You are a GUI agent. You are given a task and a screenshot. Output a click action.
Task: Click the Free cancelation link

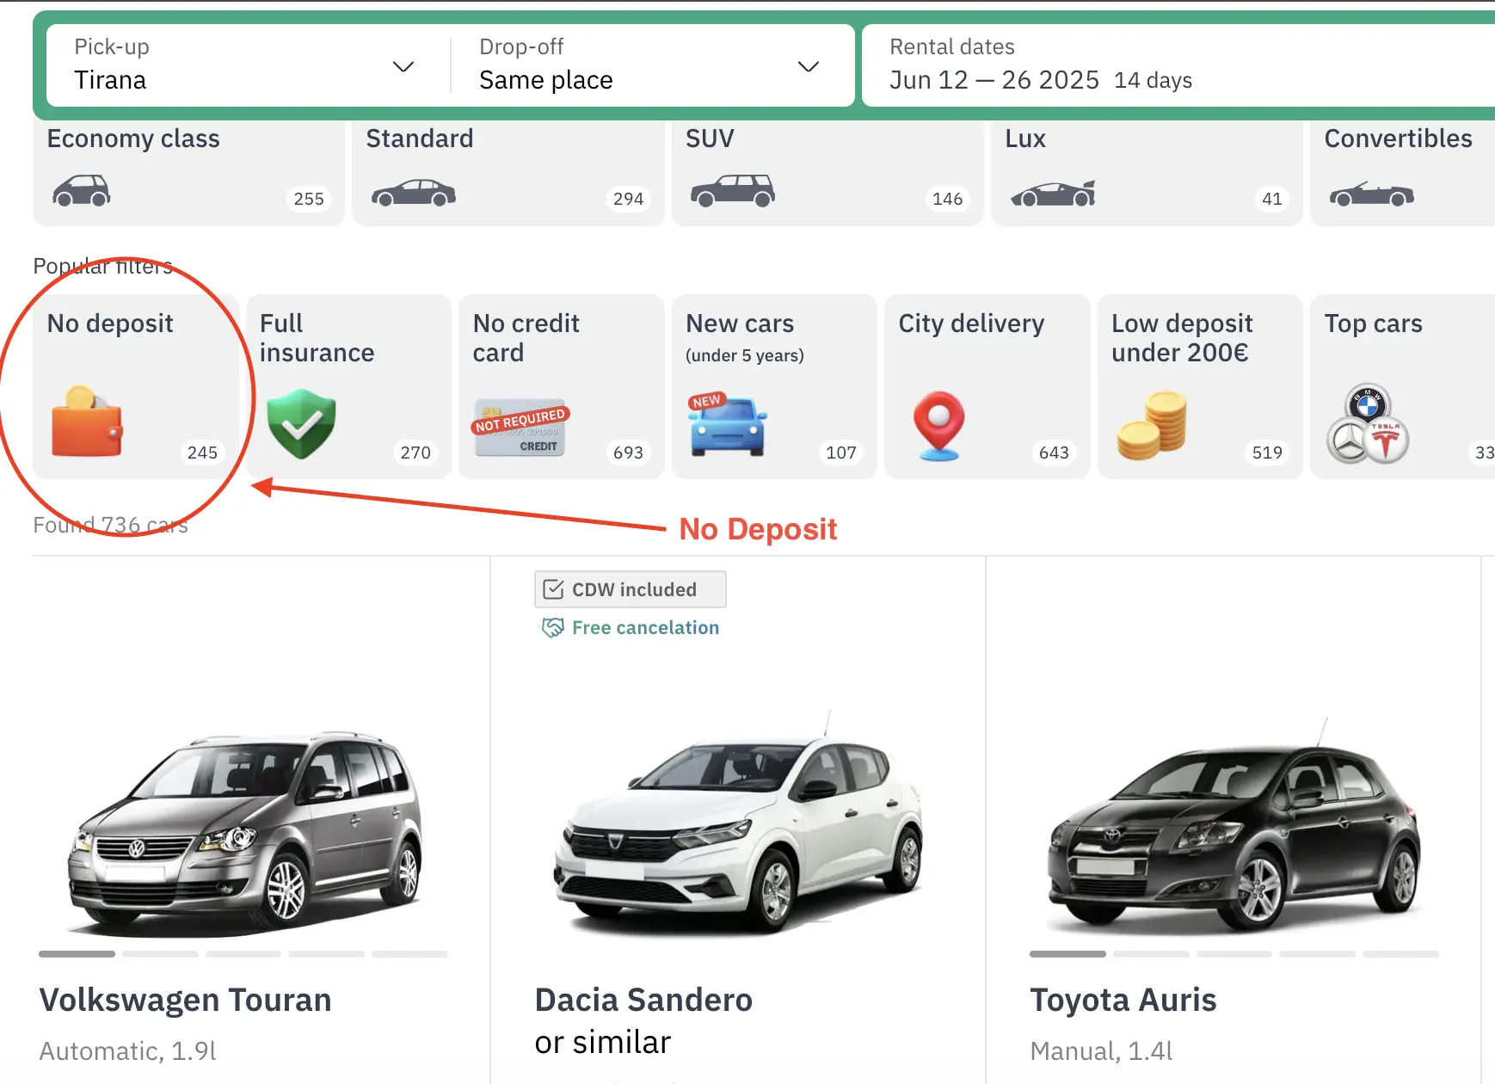coord(645,628)
